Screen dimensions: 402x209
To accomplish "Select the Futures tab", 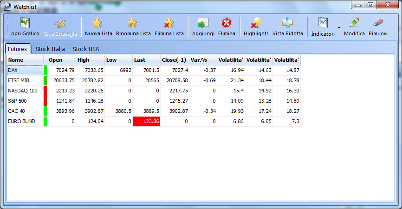I will tap(18, 49).
